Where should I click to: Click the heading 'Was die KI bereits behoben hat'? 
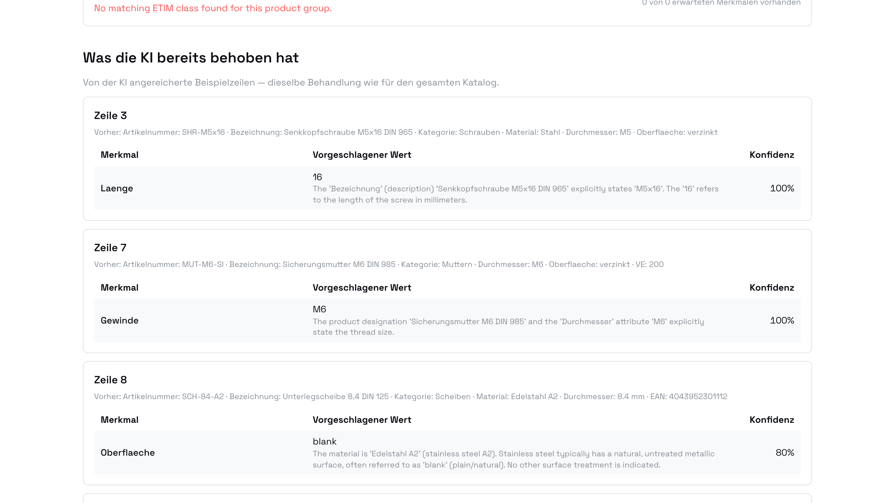(x=191, y=58)
